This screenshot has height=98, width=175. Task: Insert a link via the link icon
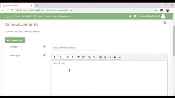click(x=89, y=57)
